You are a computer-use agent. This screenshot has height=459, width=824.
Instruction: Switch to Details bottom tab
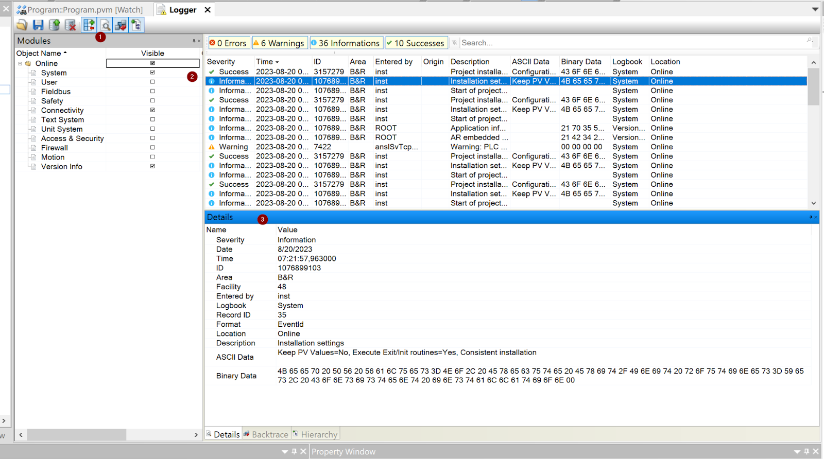pos(223,434)
